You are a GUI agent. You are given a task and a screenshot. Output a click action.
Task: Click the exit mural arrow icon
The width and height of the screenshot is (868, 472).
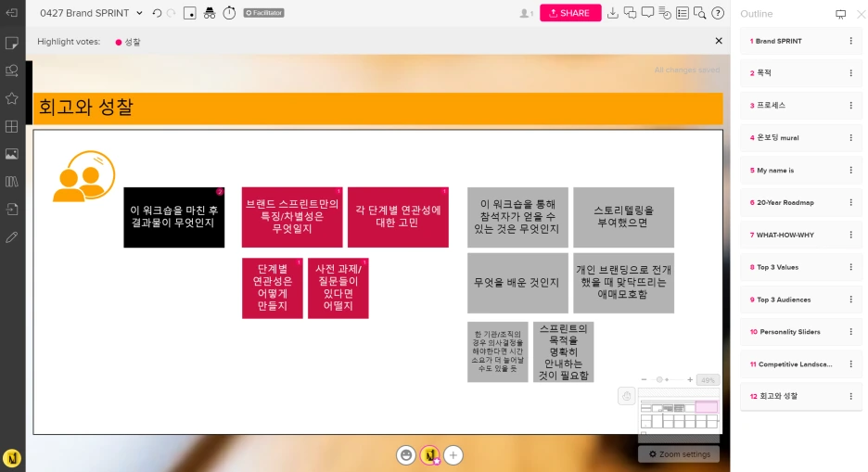point(12,13)
